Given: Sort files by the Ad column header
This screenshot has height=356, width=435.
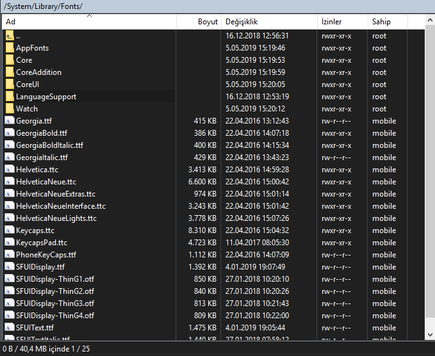Looking at the screenshot, I should point(11,22).
